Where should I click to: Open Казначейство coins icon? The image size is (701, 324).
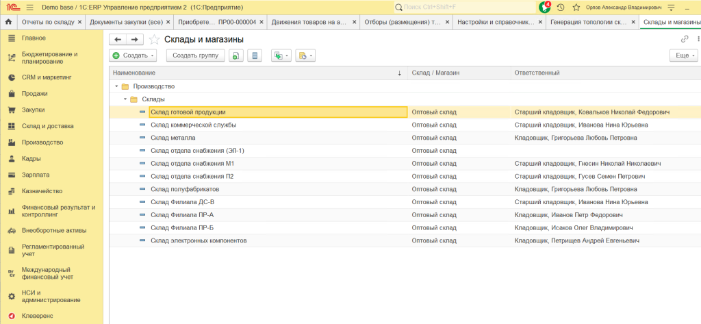12,191
